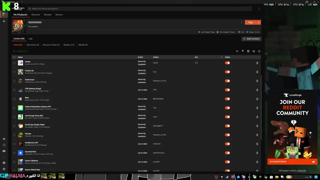The height and width of the screenshot is (180, 320).
Task: Switch to grid view icon
Action: click(248, 51)
